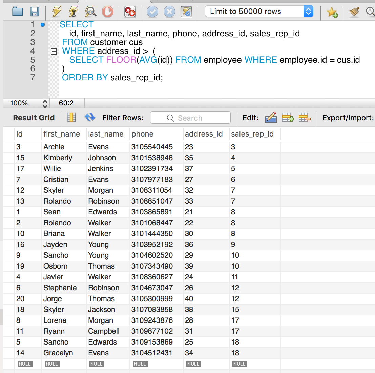Screen dimensions: 375x373
Task: Select the Skyler Morgan row's Morgan cell
Action: click(x=108, y=190)
